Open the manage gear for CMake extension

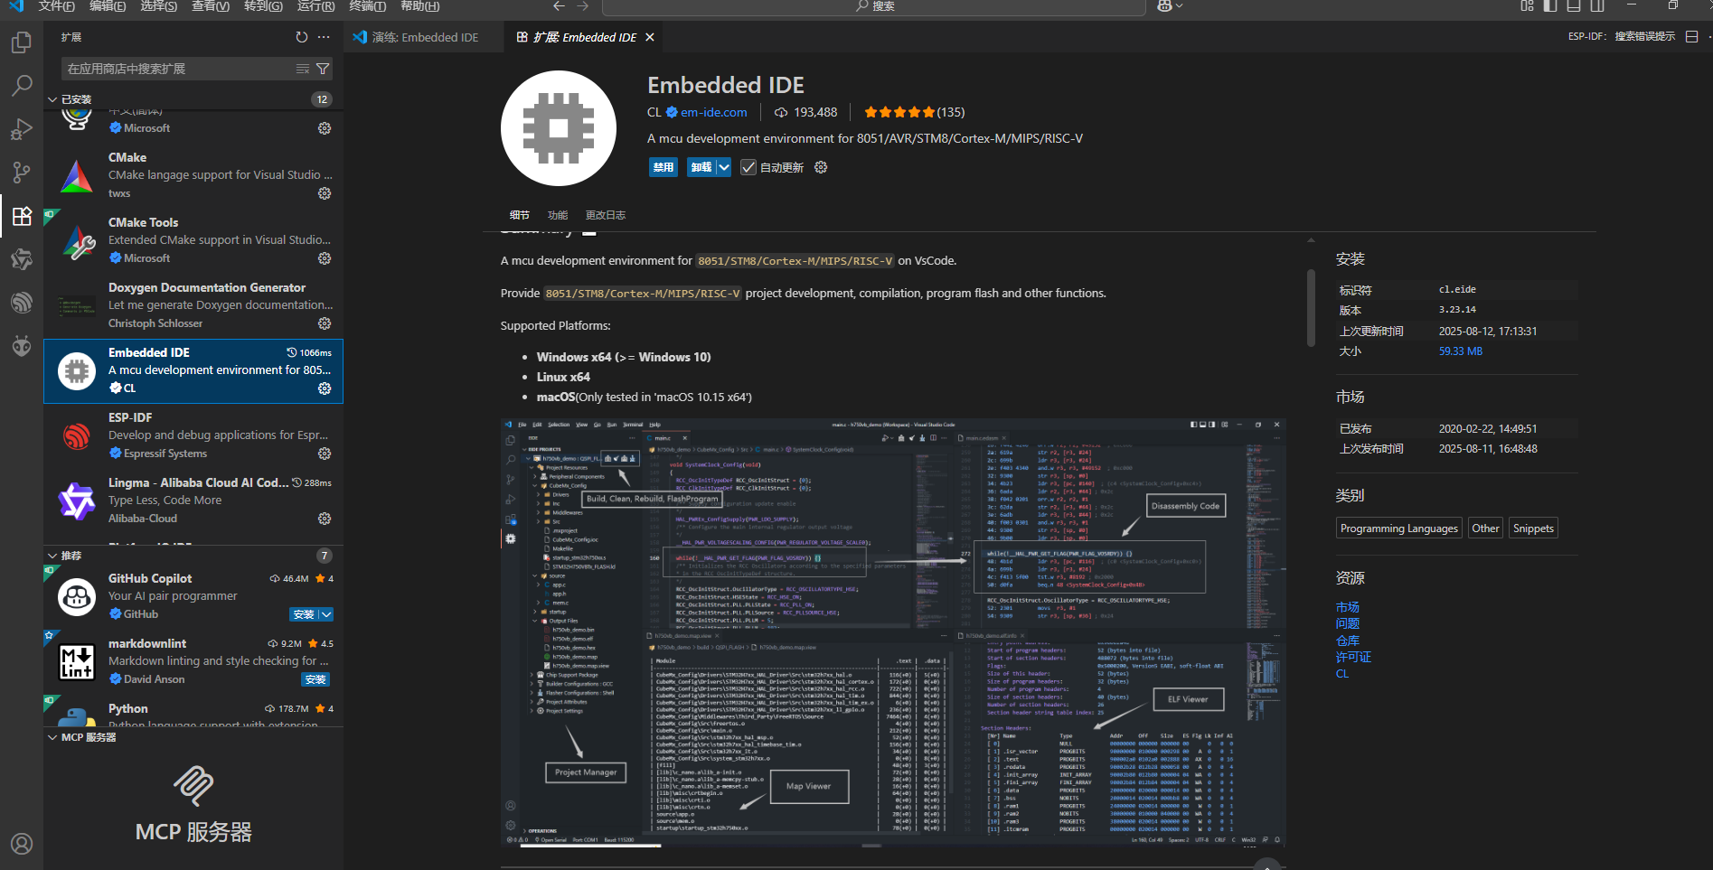pyautogui.click(x=325, y=193)
